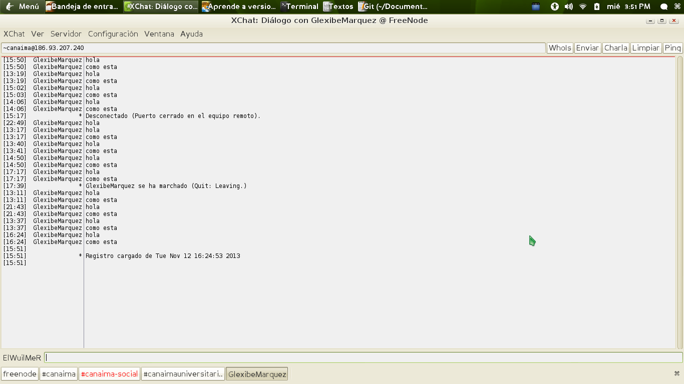The image size is (684, 384).
Task: Click the message input field
Action: 363,357
